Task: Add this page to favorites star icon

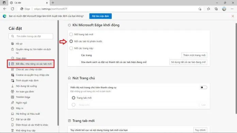Action: click(x=200, y=9)
